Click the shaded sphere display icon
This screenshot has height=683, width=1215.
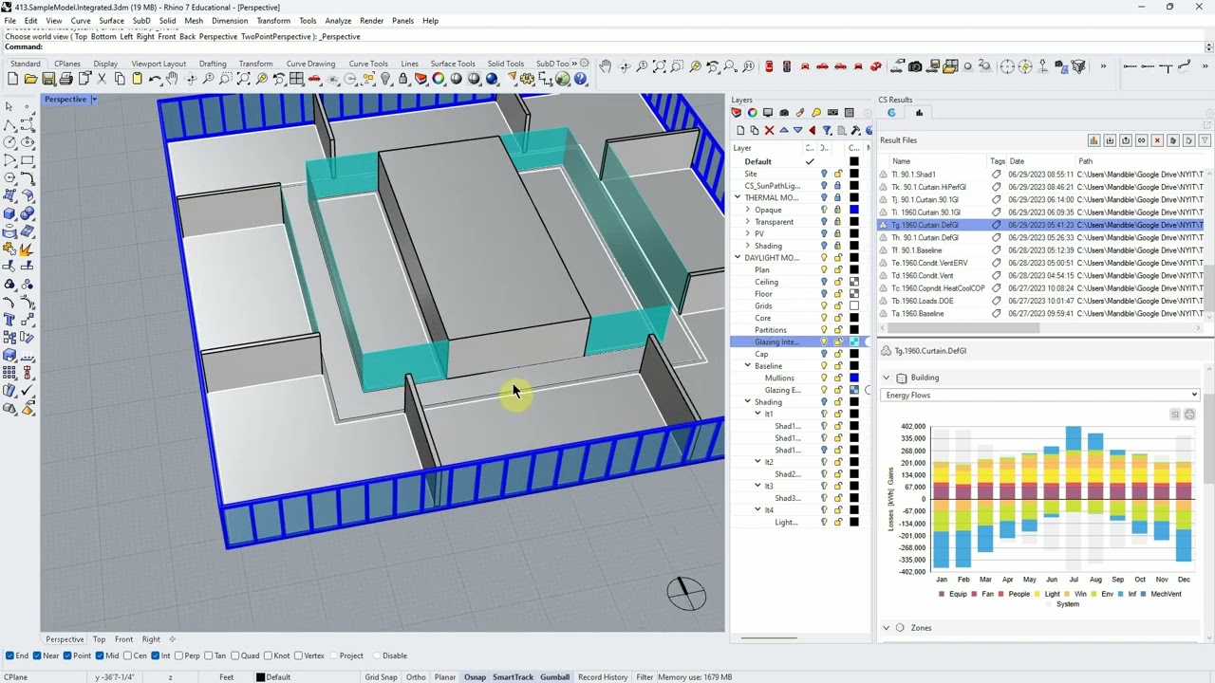[456, 79]
